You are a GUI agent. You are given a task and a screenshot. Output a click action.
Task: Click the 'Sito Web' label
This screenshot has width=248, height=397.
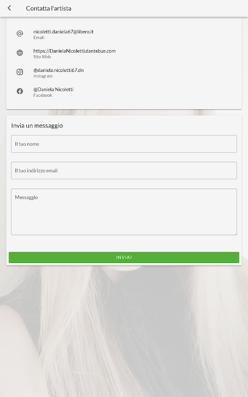(x=42, y=57)
